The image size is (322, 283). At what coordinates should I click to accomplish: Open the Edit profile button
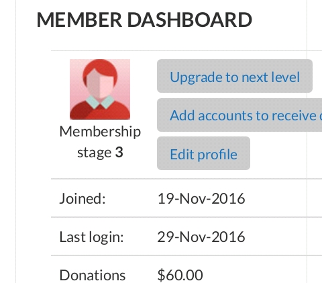tap(203, 153)
